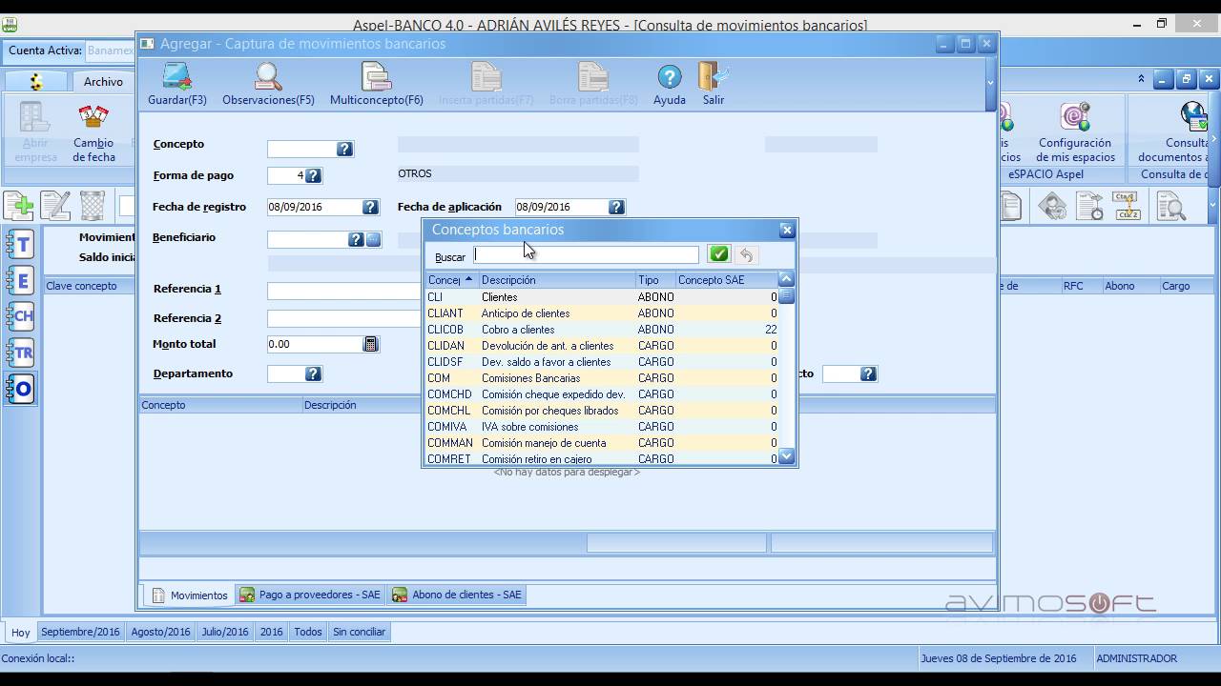
Task: Open Archivo ribbon tab
Action: 103,82
